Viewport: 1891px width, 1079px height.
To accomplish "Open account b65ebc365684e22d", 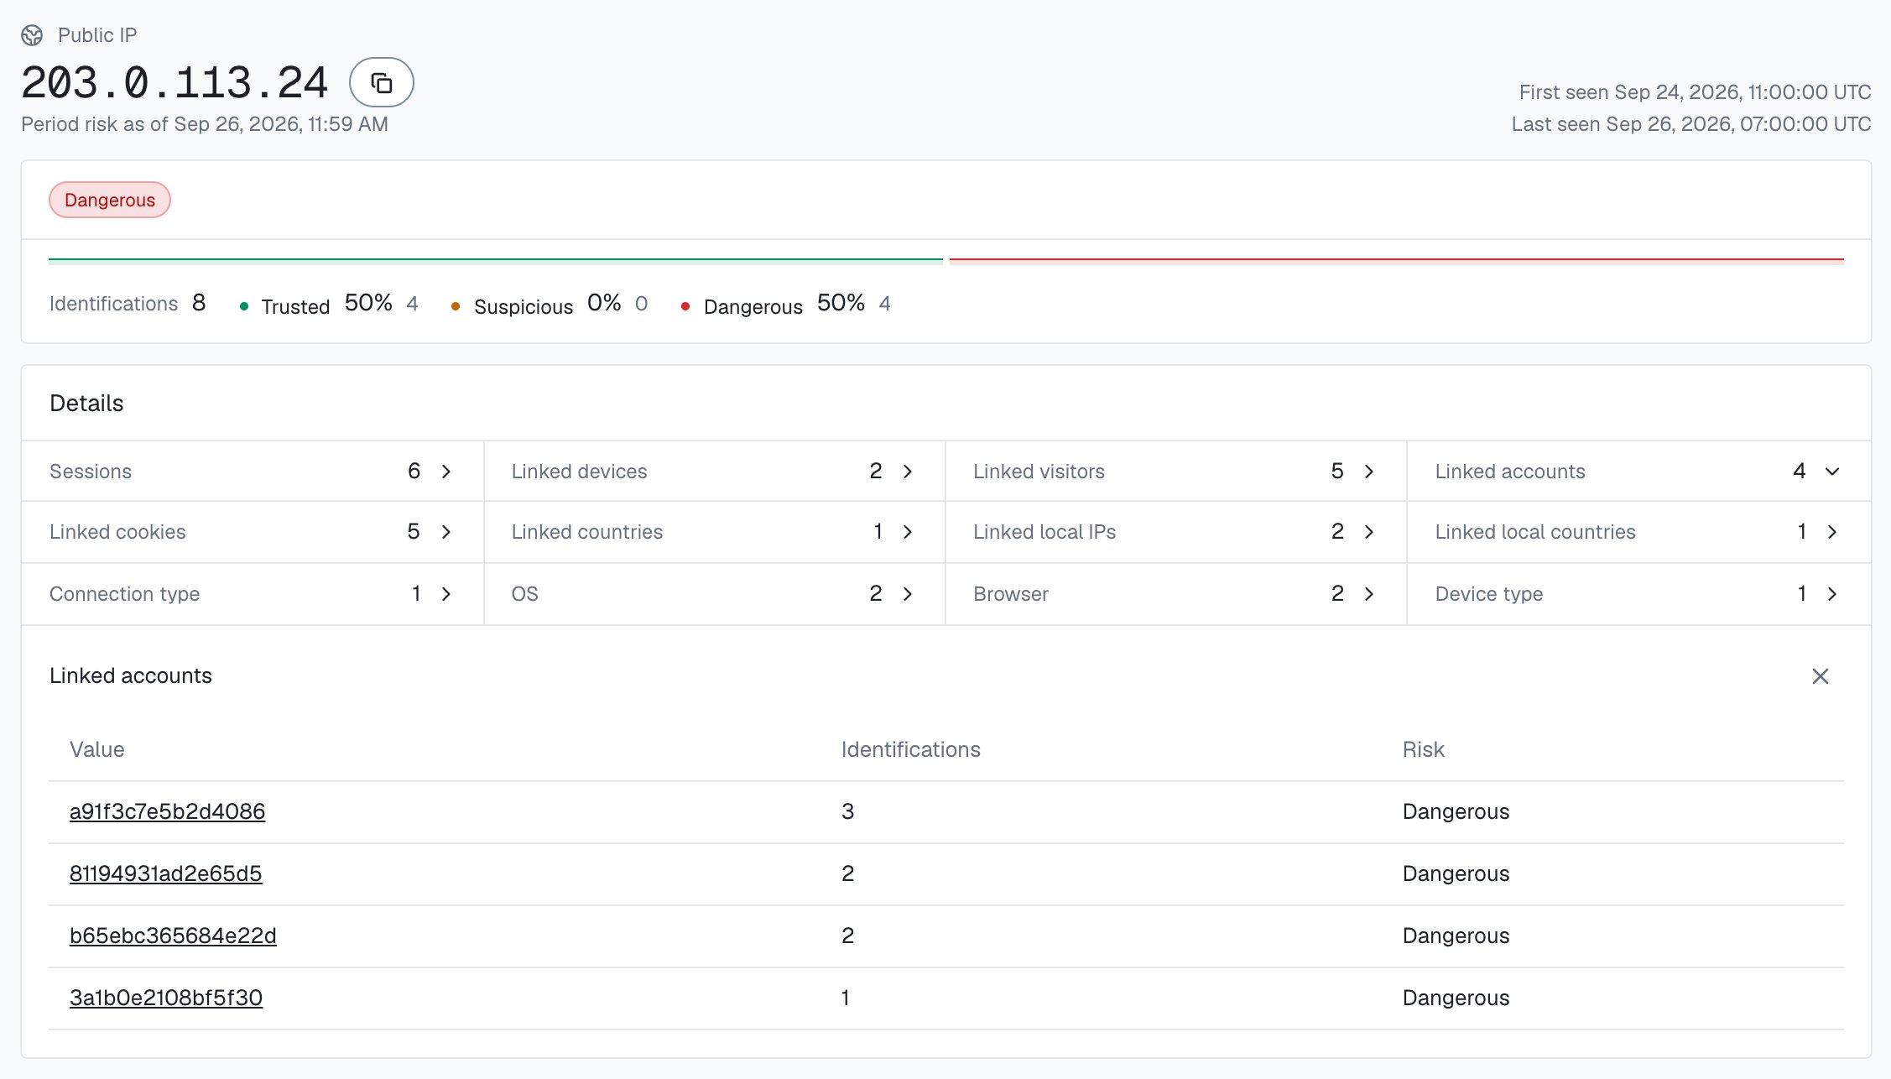I will coord(173,936).
